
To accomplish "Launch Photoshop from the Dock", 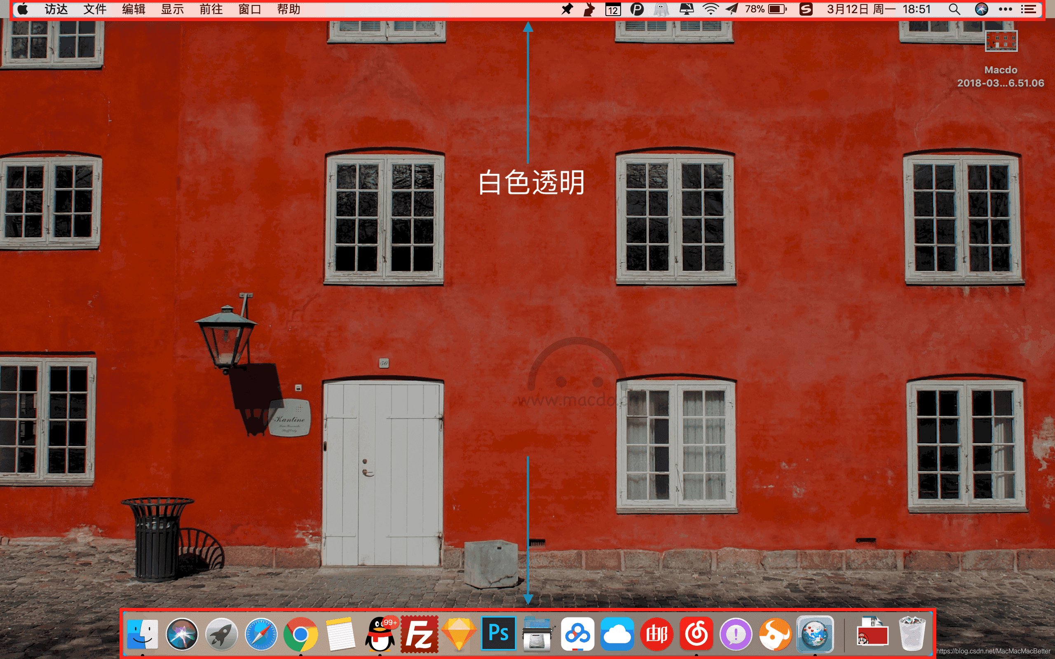I will tap(498, 633).
